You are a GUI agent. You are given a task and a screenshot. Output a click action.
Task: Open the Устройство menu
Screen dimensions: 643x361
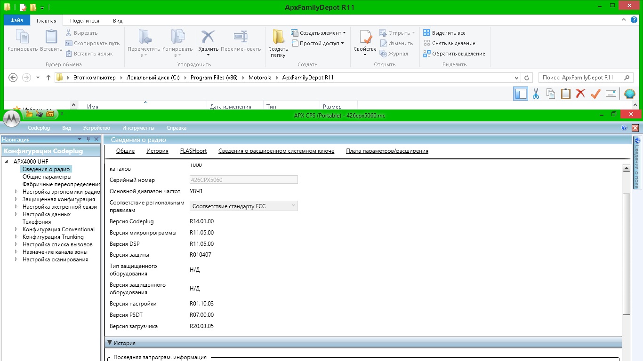pos(96,128)
